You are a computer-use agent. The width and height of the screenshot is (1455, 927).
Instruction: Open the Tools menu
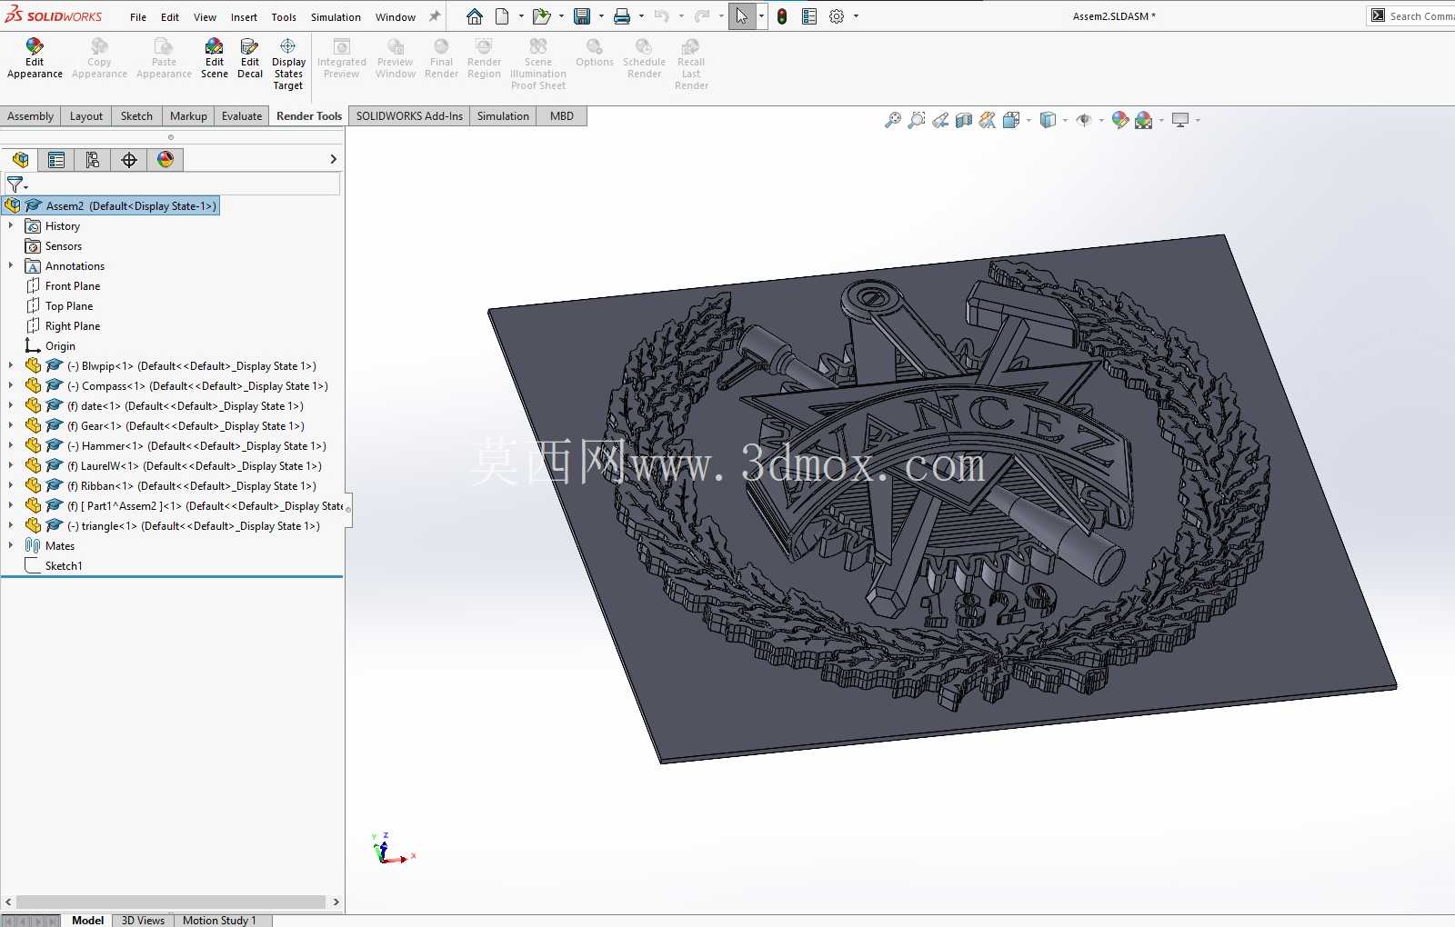click(x=284, y=17)
